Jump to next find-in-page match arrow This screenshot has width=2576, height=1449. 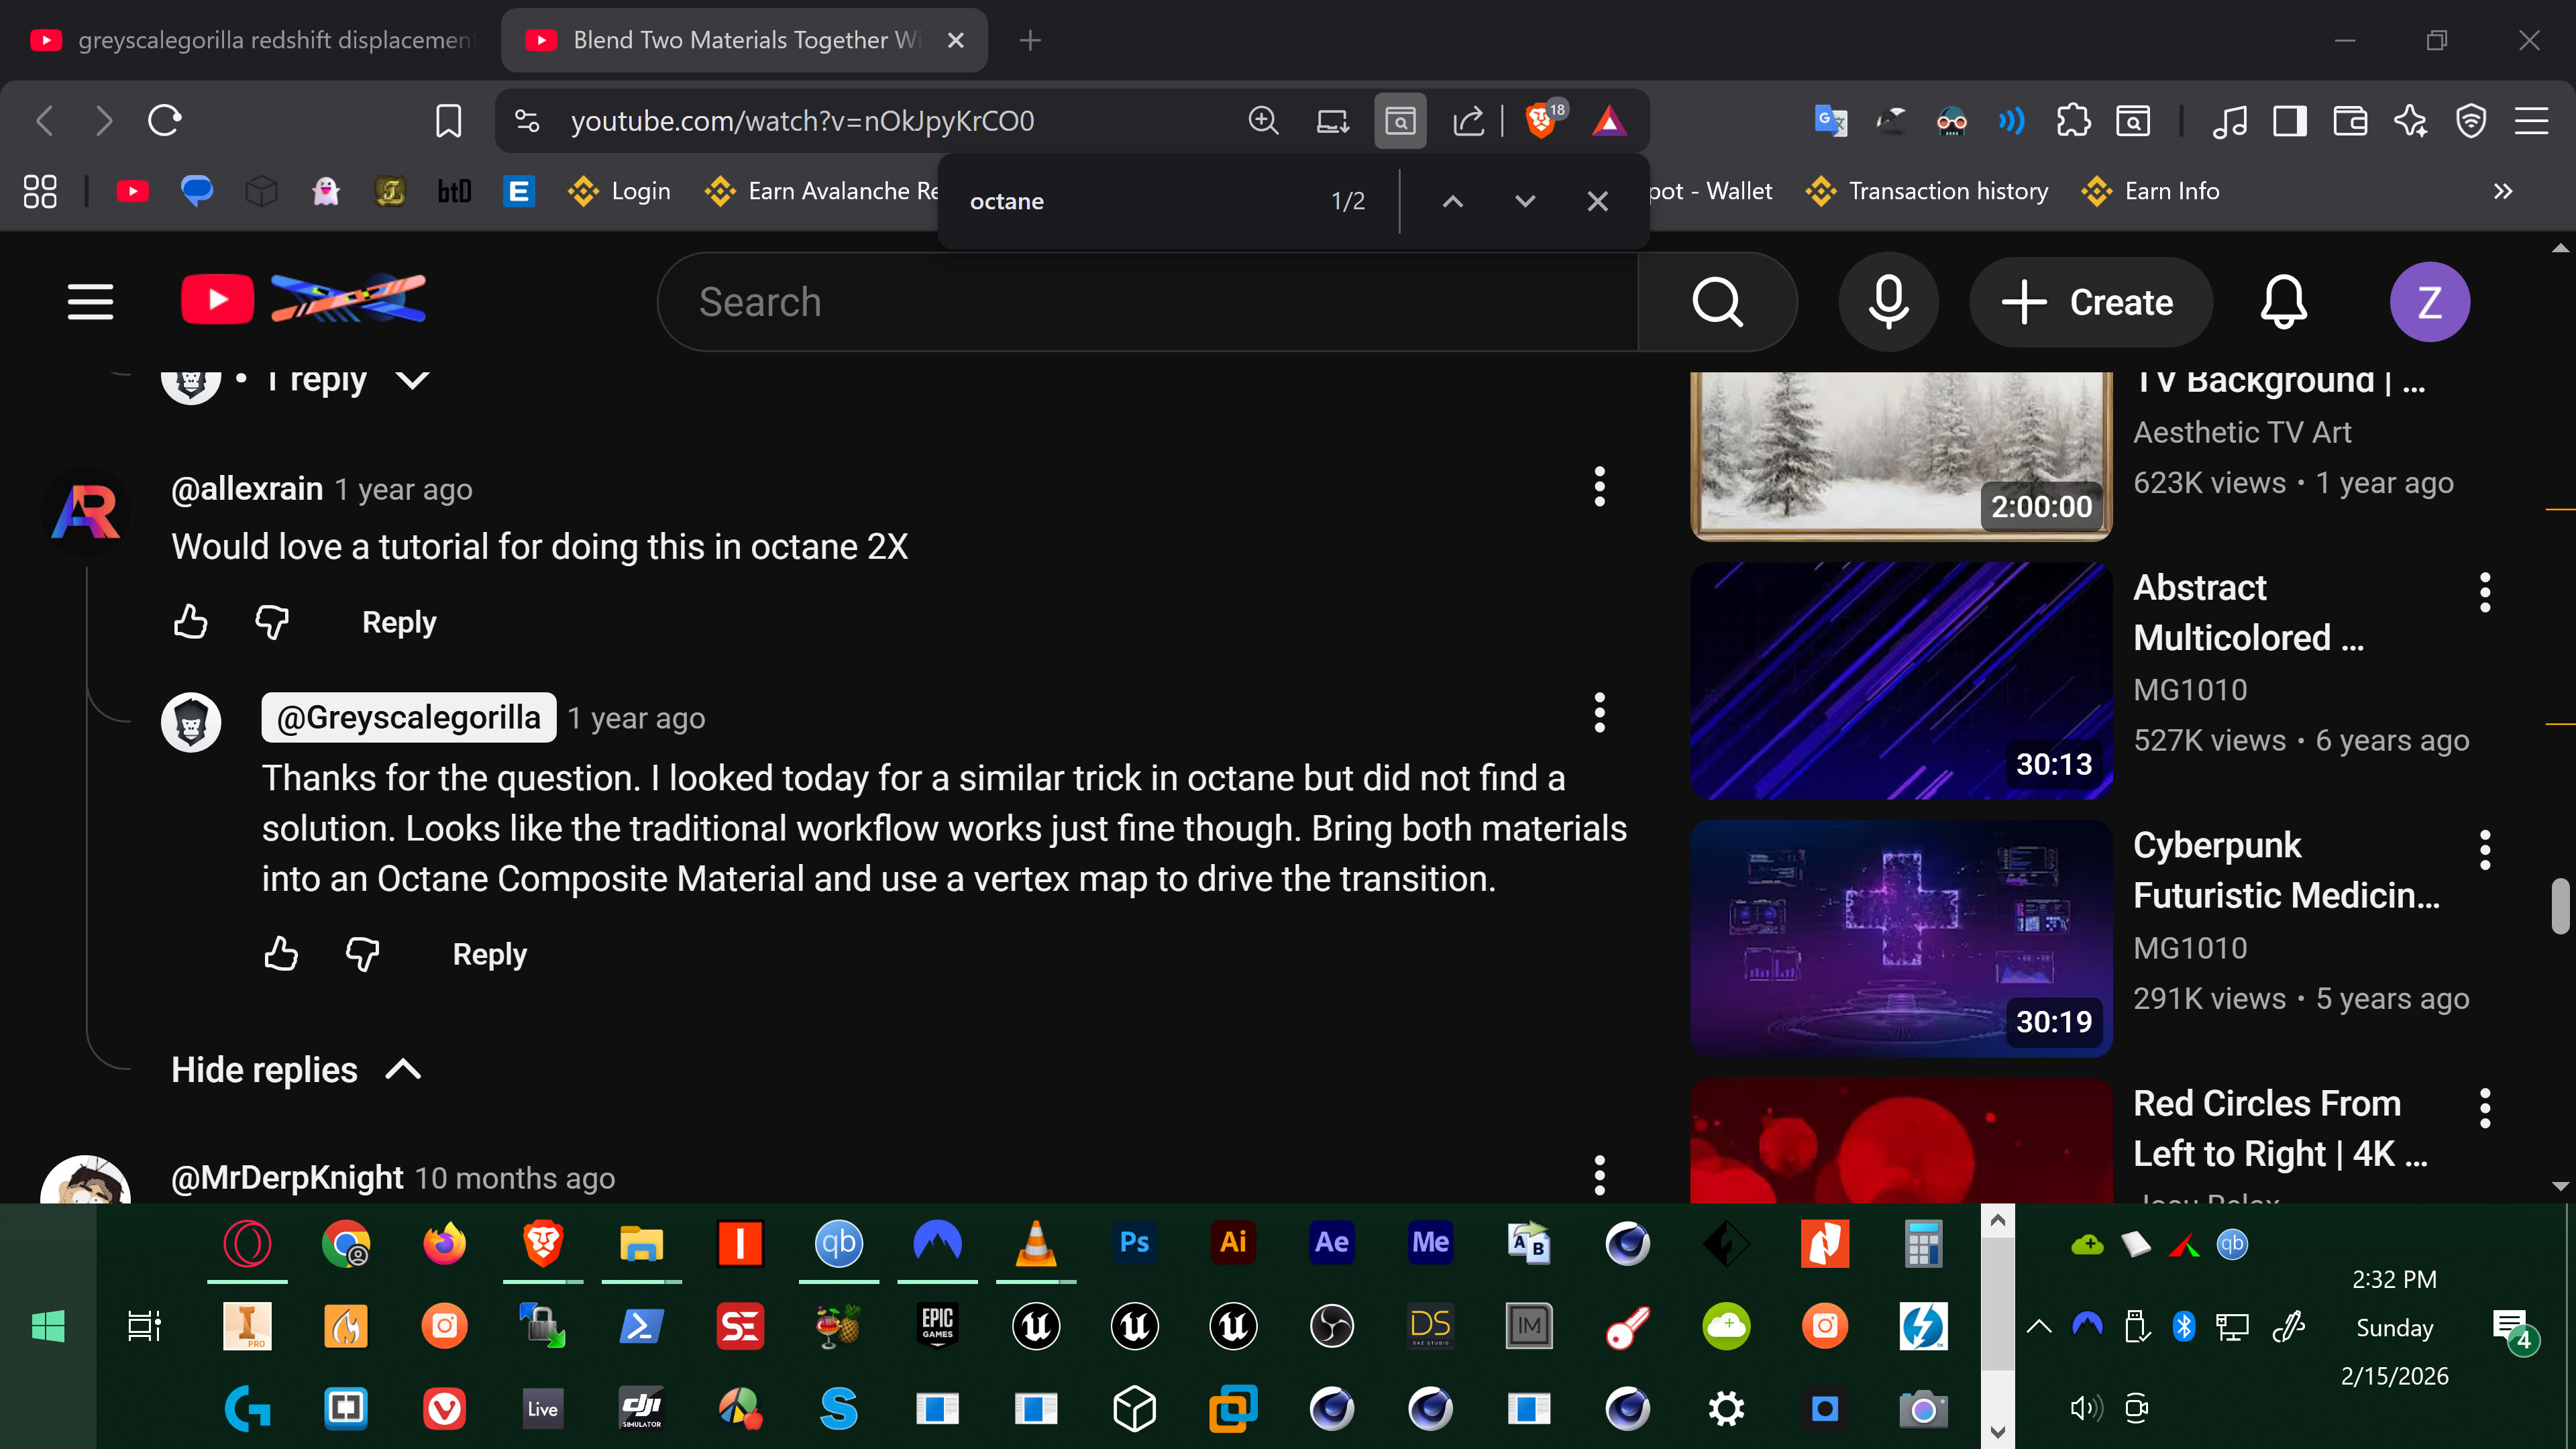point(1524,201)
